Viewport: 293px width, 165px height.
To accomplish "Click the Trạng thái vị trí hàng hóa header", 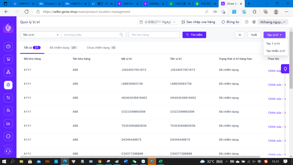I will pyautogui.click(x=235, y=59).
